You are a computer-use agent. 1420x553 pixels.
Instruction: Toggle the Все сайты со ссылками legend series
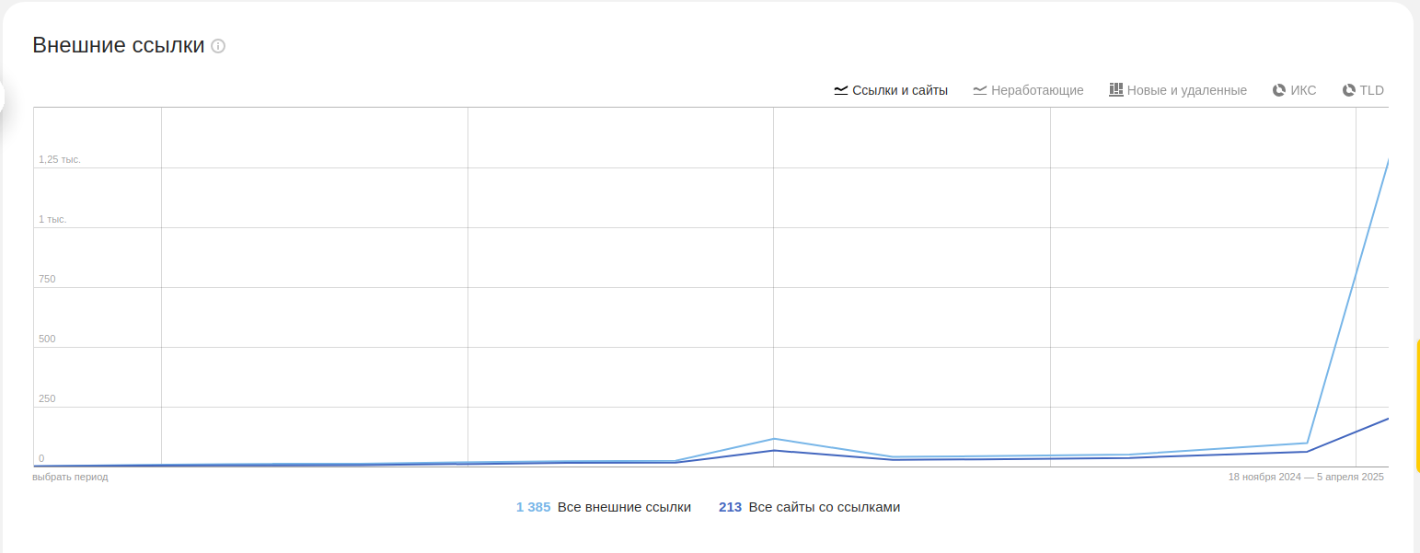click(824, 507)
